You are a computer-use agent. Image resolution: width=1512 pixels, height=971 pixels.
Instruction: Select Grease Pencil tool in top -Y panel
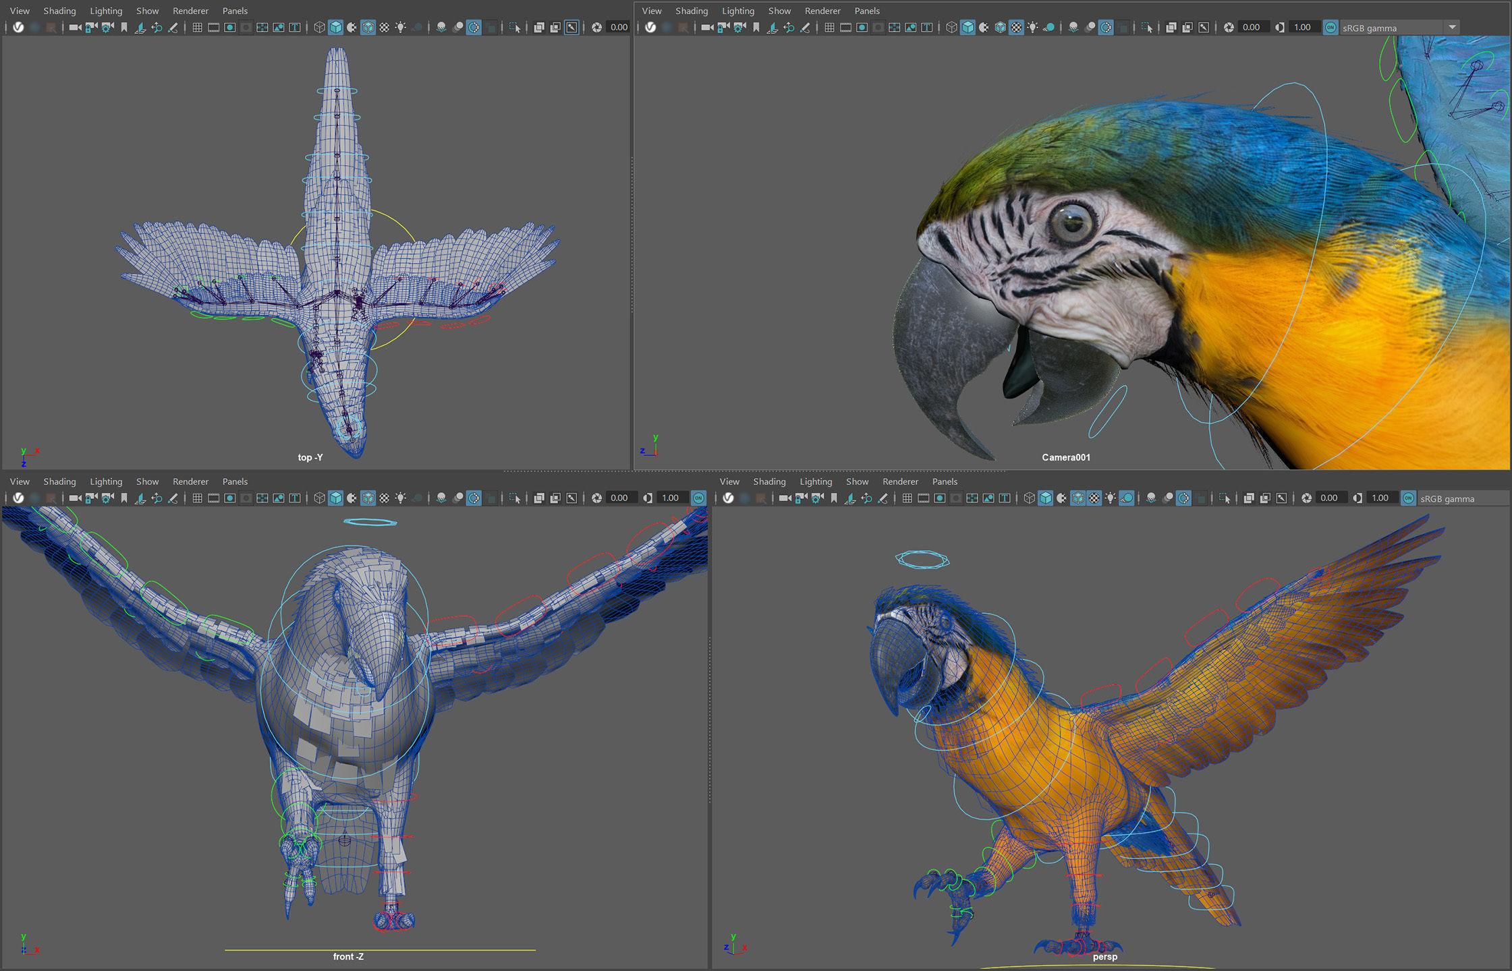[x=173, y=28]
